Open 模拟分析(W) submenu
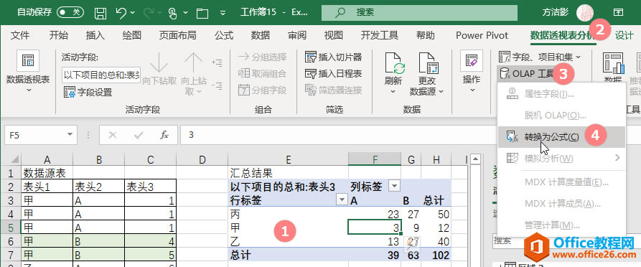This screenshot has width=641, height=267. [x=561, y=158]
